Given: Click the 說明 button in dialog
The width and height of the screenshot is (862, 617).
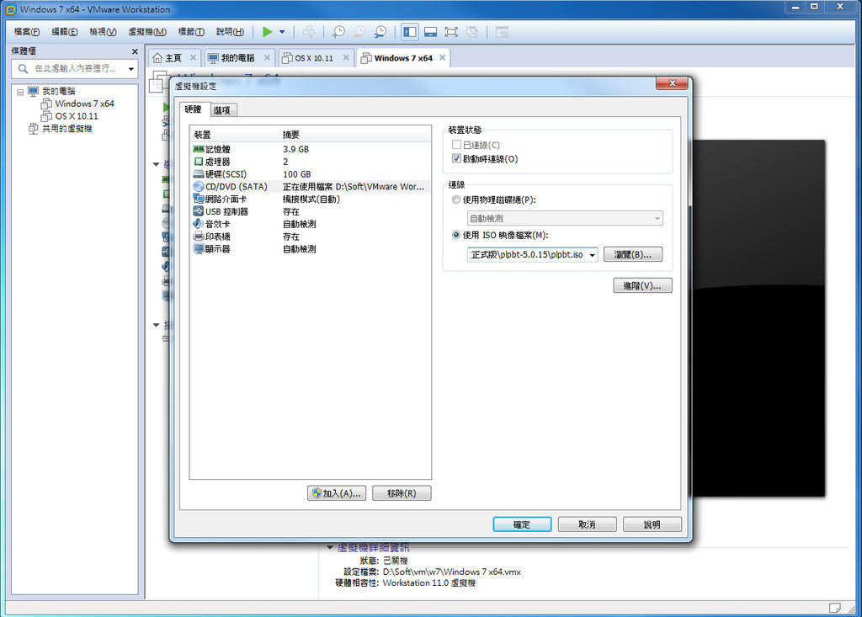Looking at the screenshot, I should [652, 524].
